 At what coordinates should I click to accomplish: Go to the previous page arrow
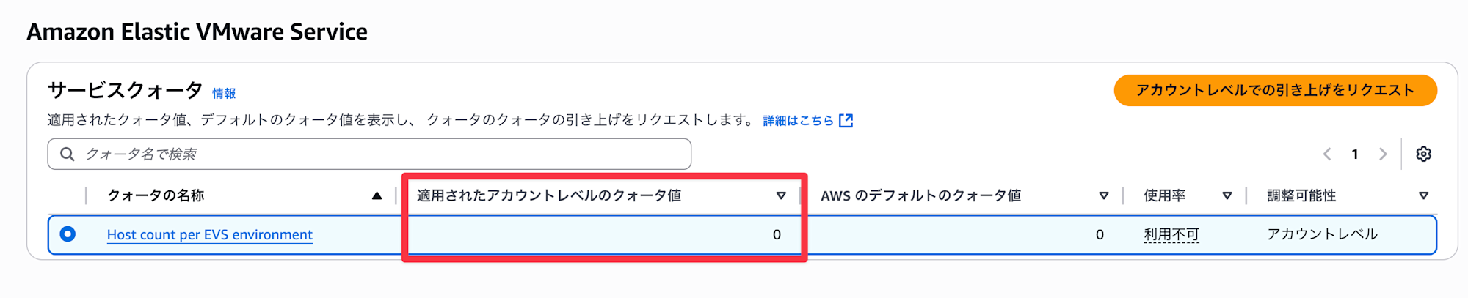[x=1327, y=154]
